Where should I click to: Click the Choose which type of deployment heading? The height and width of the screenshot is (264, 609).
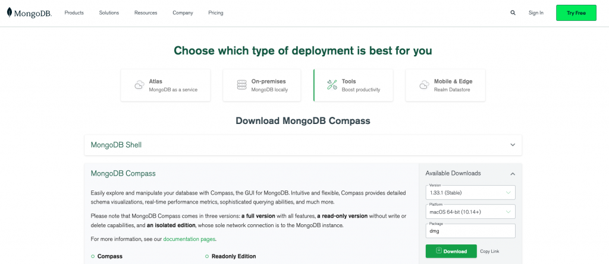tap(303, 51)
